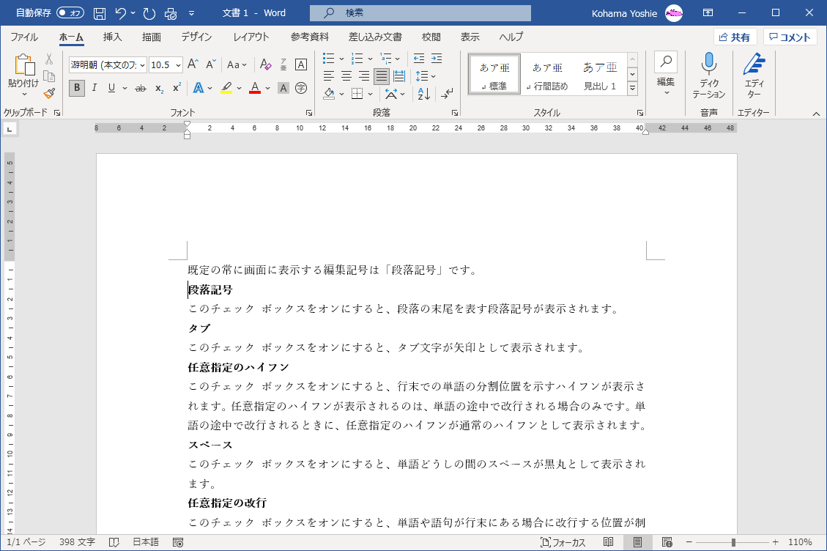Image resolution: width=827 pixels, height=551 pixels.
Task: Click the Save icon in title bar
Action: pos(99,13)
